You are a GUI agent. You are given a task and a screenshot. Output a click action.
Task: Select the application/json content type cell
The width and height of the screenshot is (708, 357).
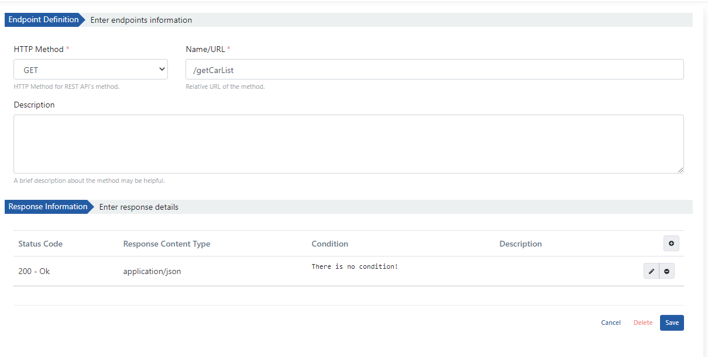pos(152,271)
